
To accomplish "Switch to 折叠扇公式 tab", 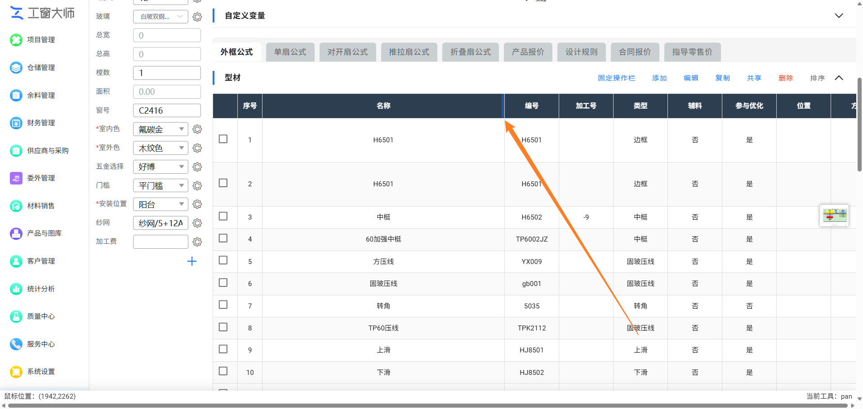I will click(x=471, y=52).
